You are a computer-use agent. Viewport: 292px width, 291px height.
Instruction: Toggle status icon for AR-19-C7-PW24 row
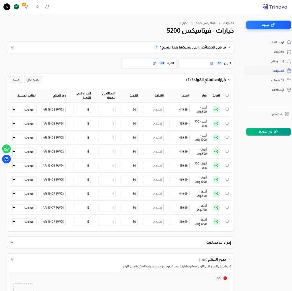[216, 208]
